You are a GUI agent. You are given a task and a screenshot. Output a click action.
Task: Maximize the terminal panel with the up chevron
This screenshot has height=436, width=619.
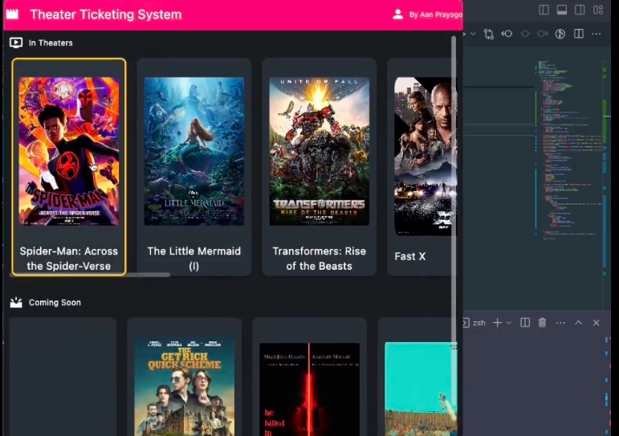pyautogui.click(x=578, y=323)
